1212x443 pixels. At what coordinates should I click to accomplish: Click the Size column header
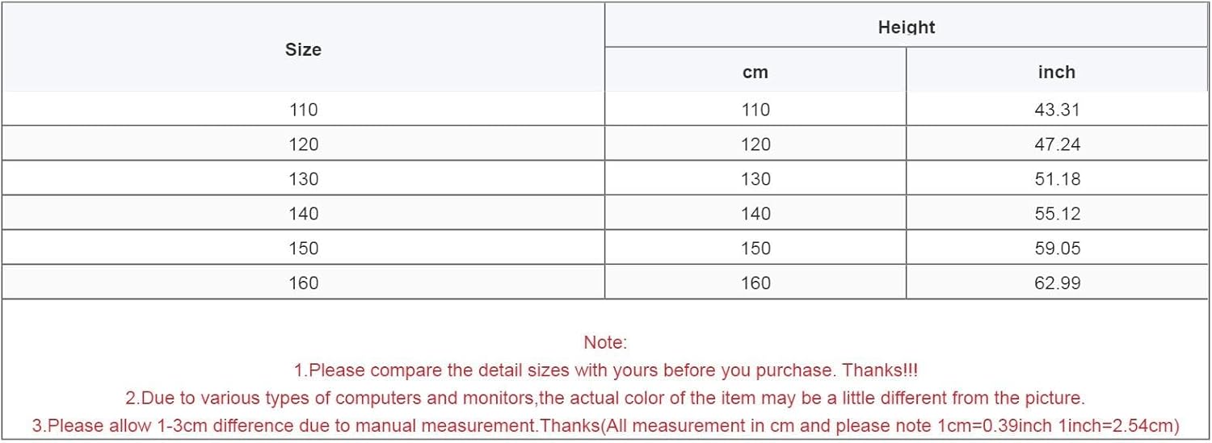click(x=303, y=50)
